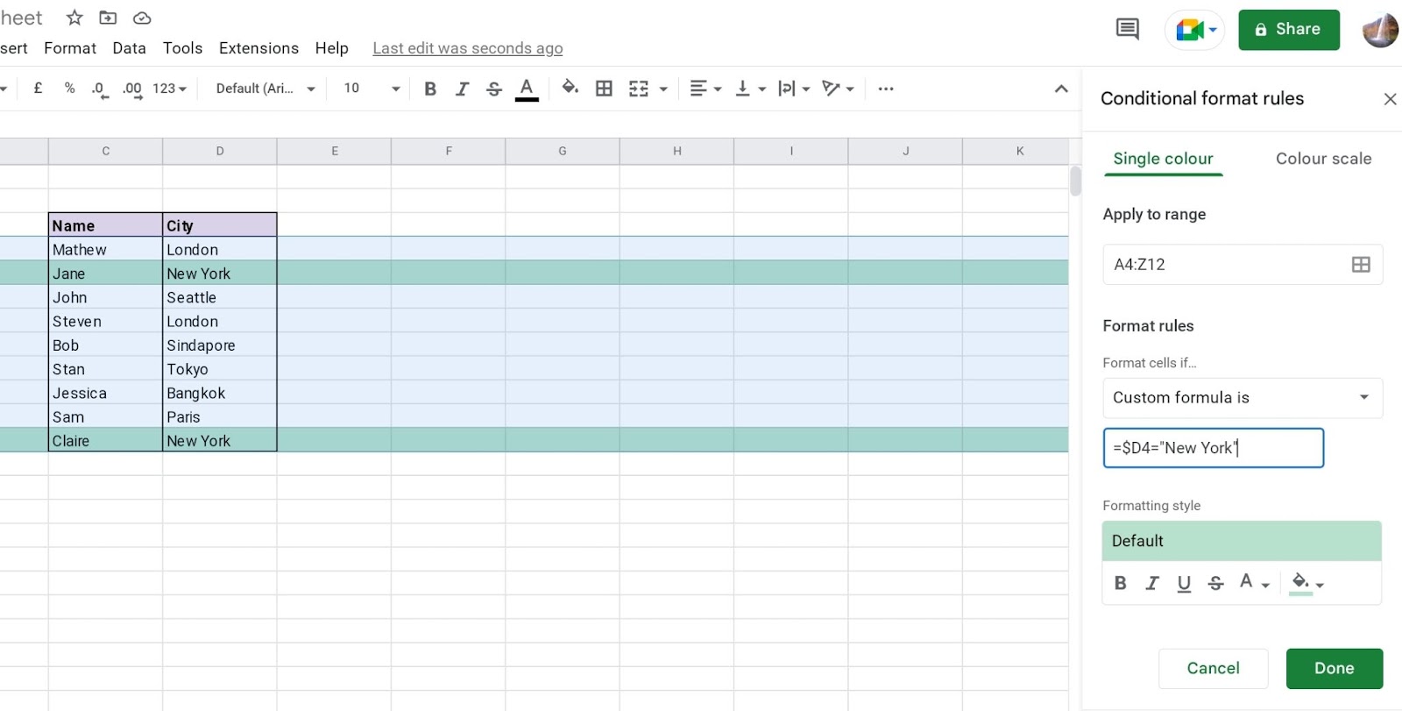Toggle bold in the formatting style panel

[x=1120, y=583]
